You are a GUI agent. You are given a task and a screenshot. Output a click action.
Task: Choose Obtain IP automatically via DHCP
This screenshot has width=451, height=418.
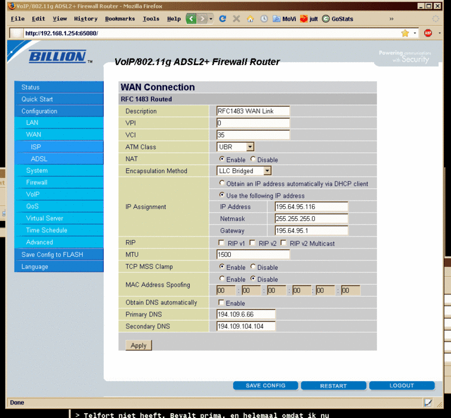(x=223, y=184)
